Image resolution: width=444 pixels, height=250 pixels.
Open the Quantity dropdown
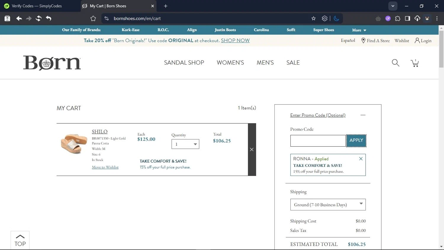(185, 144)
